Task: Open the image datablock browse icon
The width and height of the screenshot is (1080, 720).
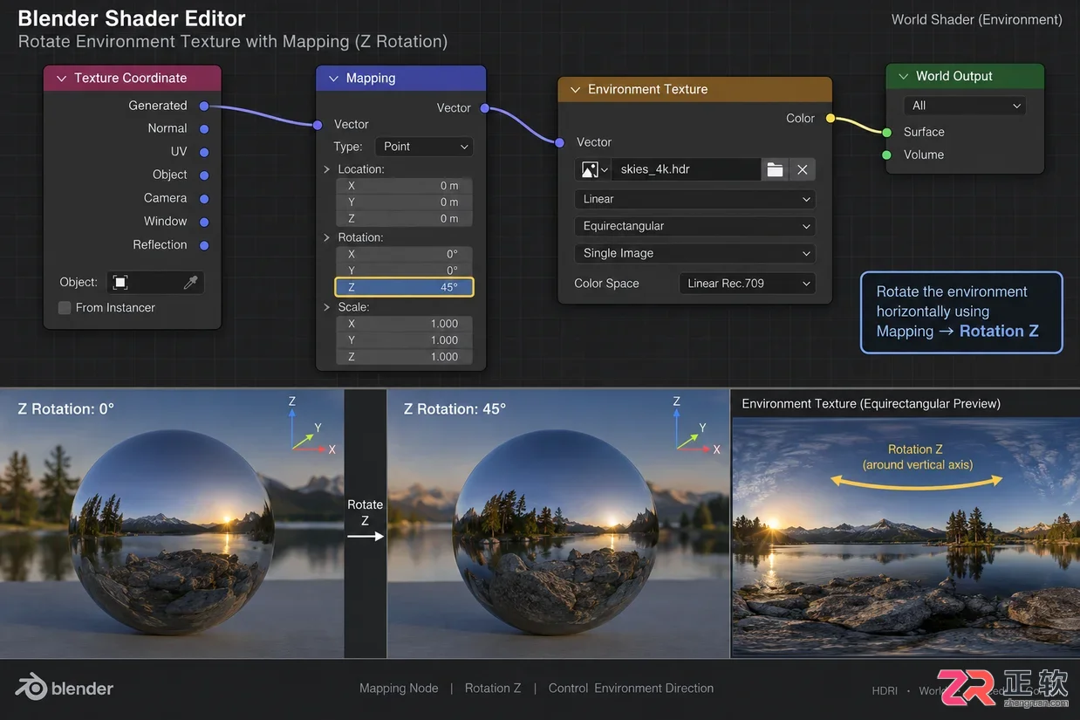Action: point(593,169)
